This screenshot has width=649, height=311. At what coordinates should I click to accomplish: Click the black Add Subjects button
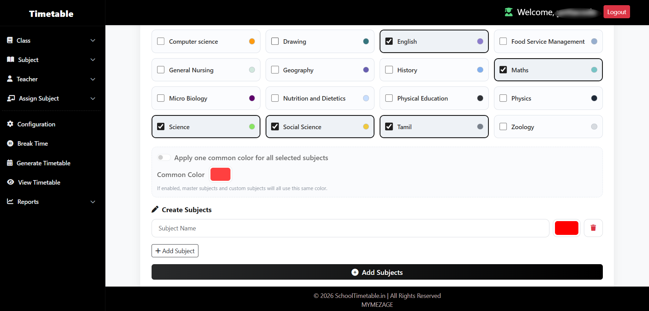click(377, 272)
